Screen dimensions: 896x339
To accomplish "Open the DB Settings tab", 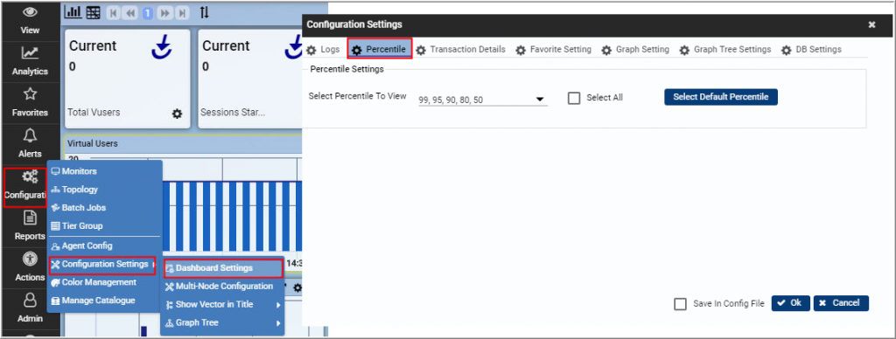I will click(x=811, y=50).
